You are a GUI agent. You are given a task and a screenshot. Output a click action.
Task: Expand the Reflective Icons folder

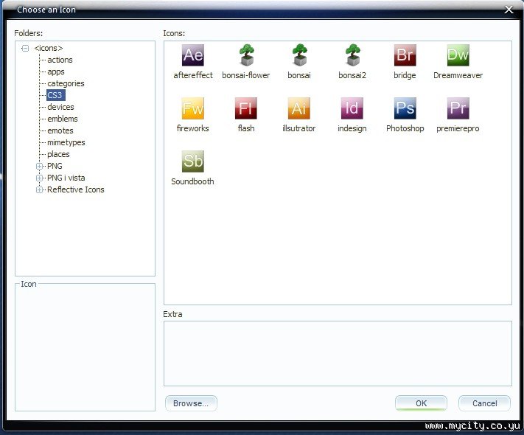point(39,189)
